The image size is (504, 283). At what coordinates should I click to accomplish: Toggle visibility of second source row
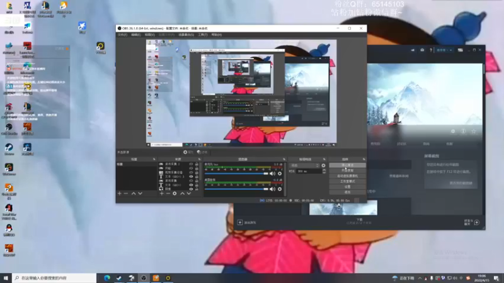191,168
